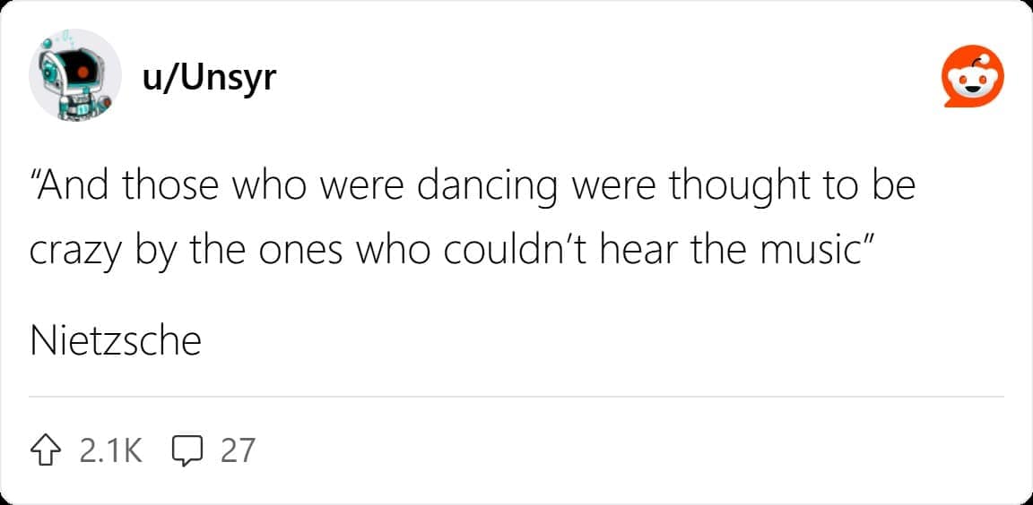
Task: Click the opening word "And" of the quote
Action: point(73,187)
